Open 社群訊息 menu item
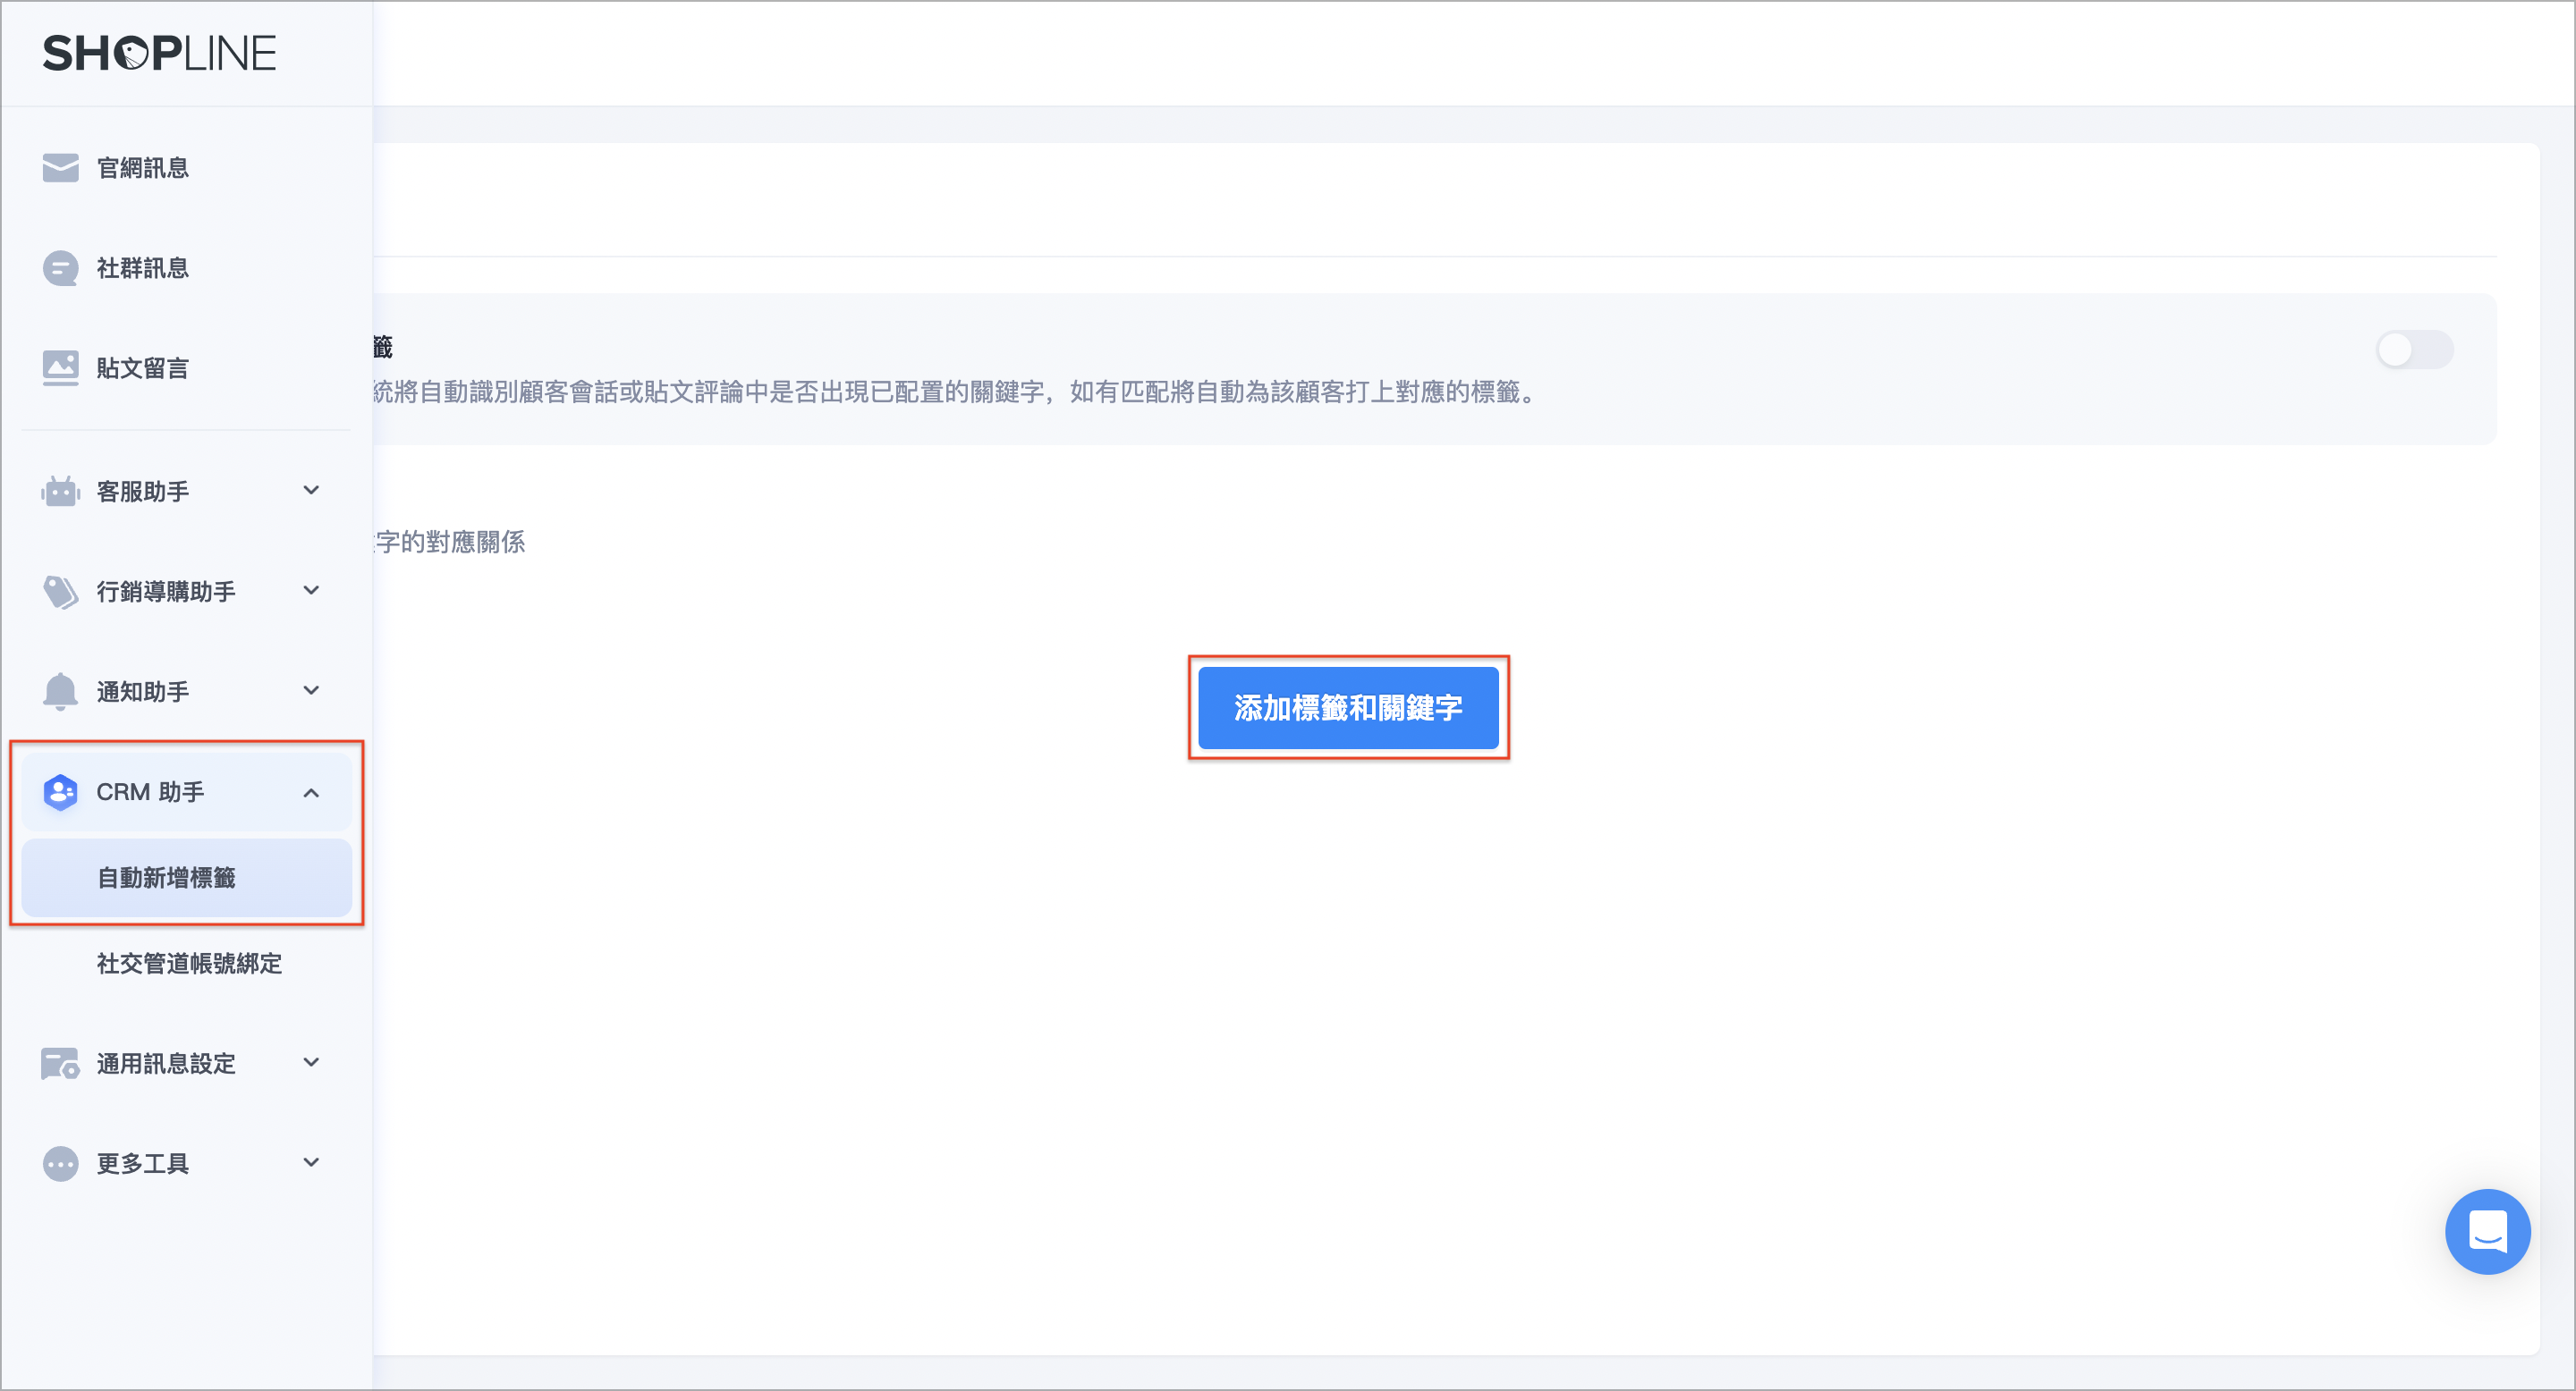The width and height of the screenshot is (2576, 1391). pyautogui.click(x=186, y=268)
